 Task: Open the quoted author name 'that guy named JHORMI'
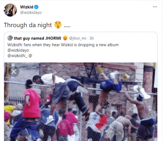click(38, 38)
